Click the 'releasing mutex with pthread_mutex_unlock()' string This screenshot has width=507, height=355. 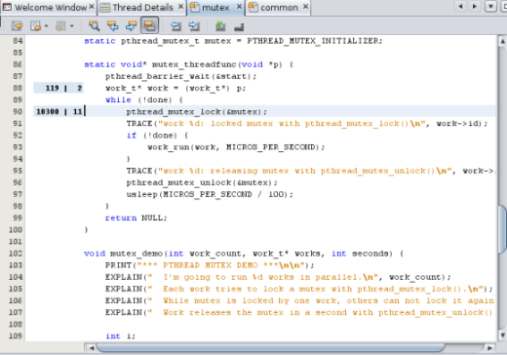[323, 171]
